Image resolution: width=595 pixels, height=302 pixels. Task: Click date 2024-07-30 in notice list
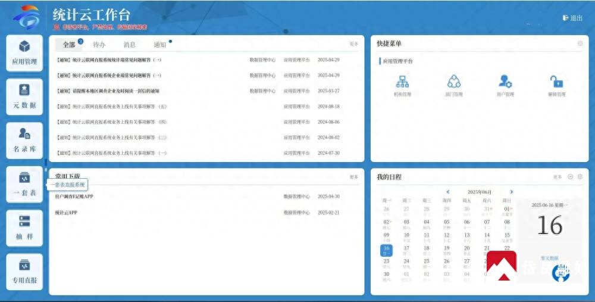coord(328,153)
